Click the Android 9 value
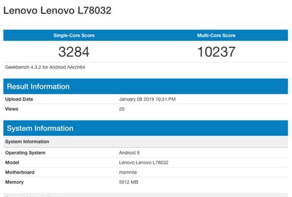The height and width of the screenshot is (197, 292). (129, 153)
